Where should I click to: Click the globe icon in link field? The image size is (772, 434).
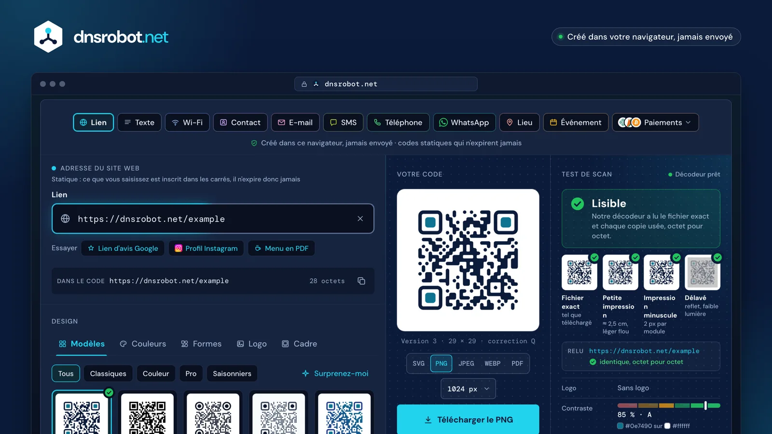coord(66,218)
